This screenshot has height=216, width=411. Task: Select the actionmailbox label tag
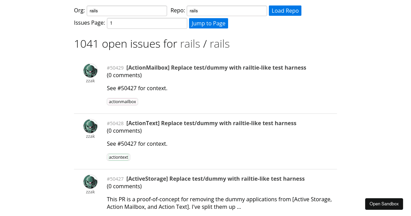coord(122,101)
